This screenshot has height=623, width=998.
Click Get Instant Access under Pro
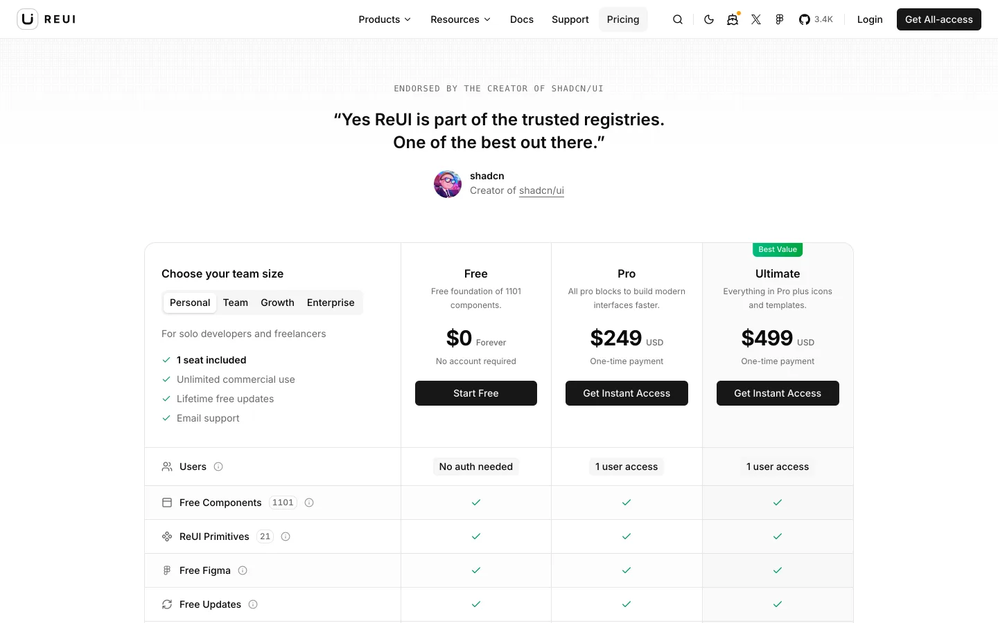627,393
